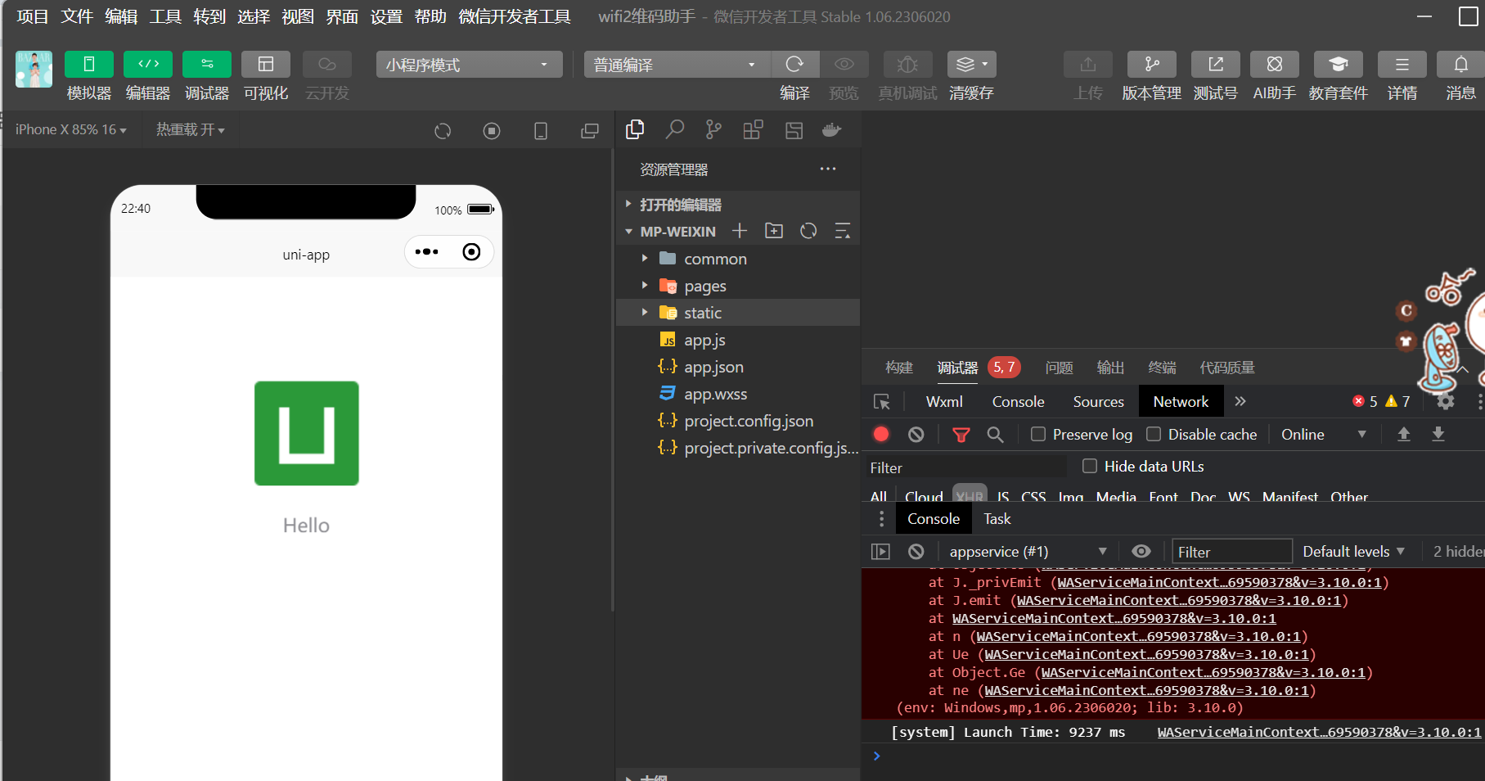Open project details
Image resolution: width=1485 pixels, height=781 pixels.
point(1402,64)
